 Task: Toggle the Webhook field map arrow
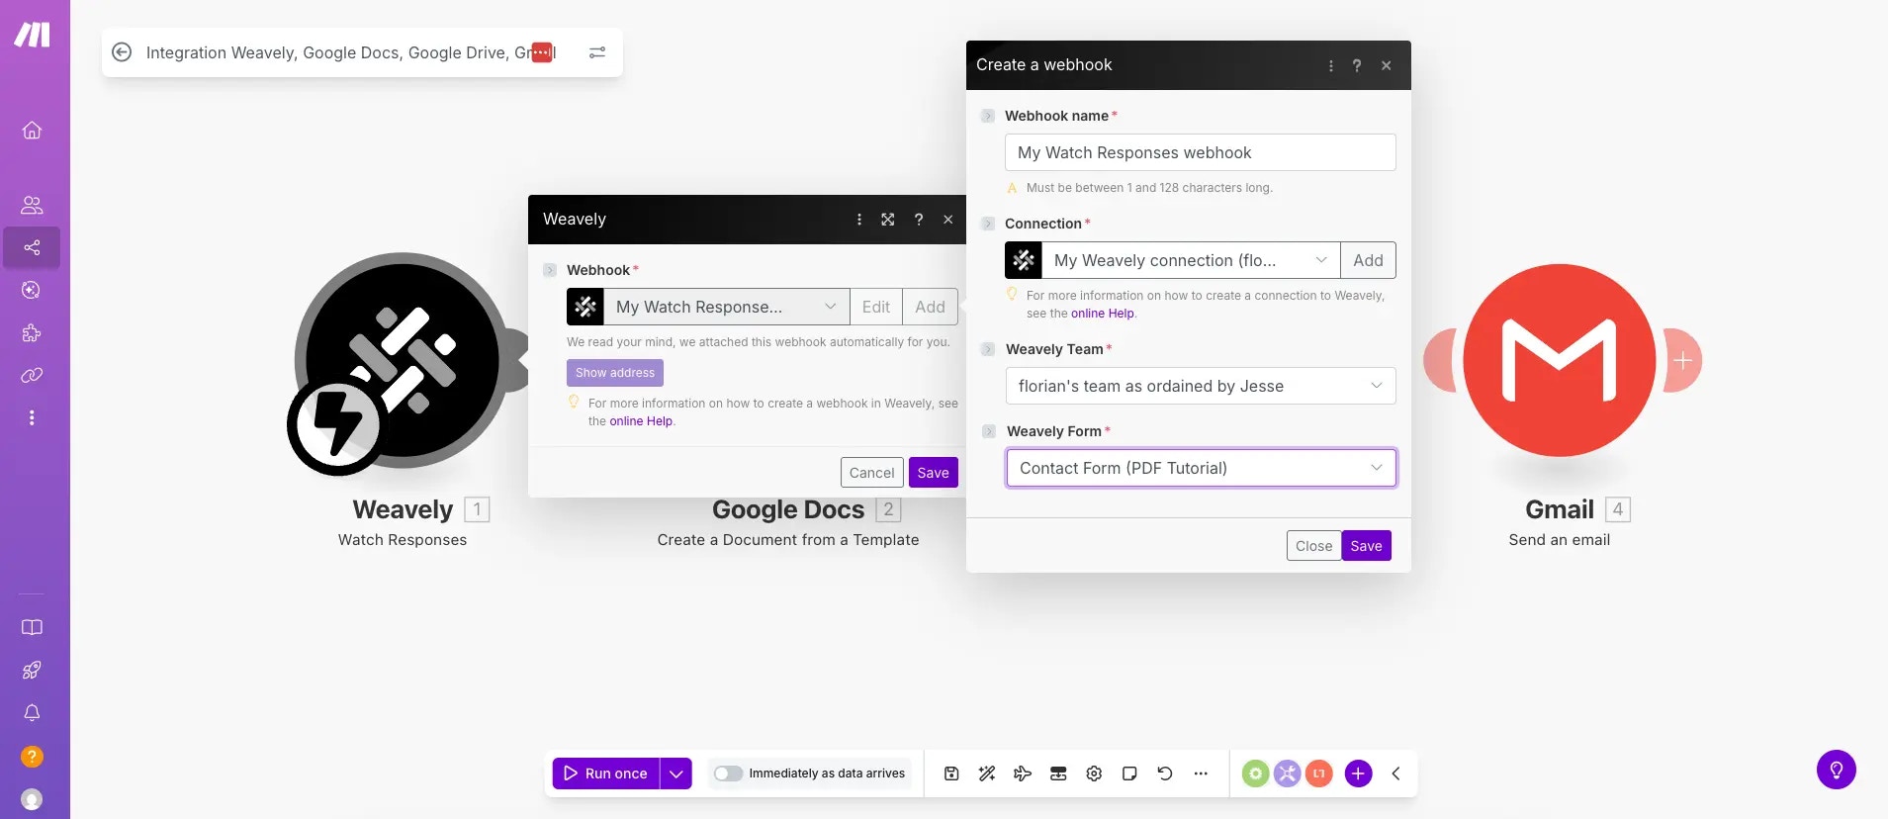pos(550,270)
